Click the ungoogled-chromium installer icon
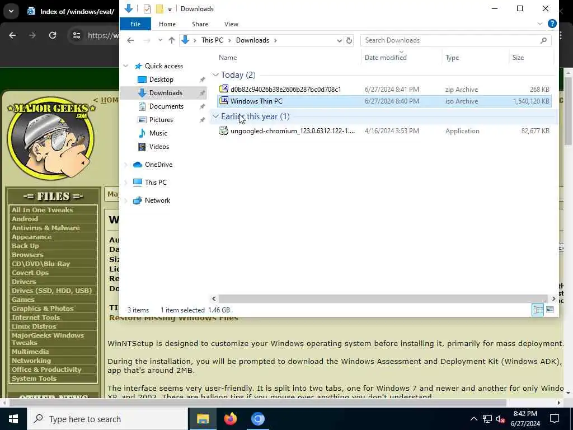This screenshot has height=430, width=573. click(224, 130)
